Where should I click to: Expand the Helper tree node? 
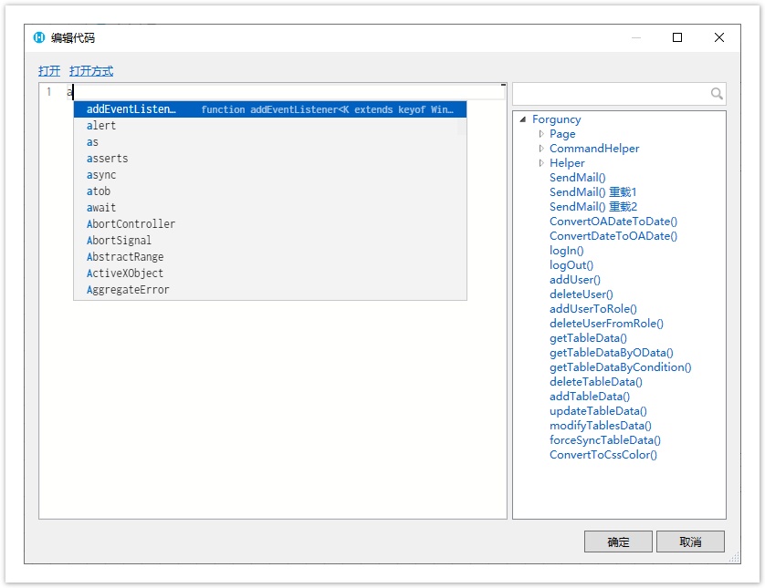pos(541,163)
